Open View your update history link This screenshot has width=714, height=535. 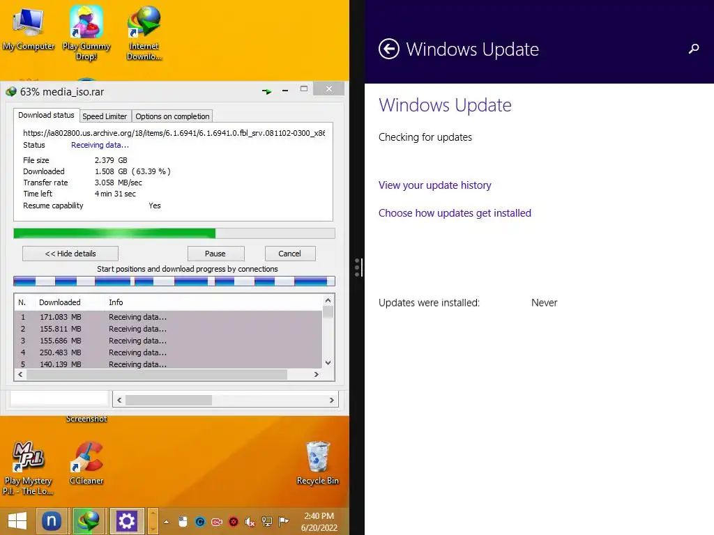[435, 185]
